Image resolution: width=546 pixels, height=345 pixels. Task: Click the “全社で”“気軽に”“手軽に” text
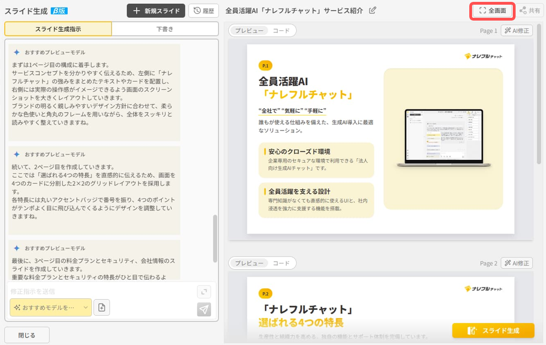[292, 110]
